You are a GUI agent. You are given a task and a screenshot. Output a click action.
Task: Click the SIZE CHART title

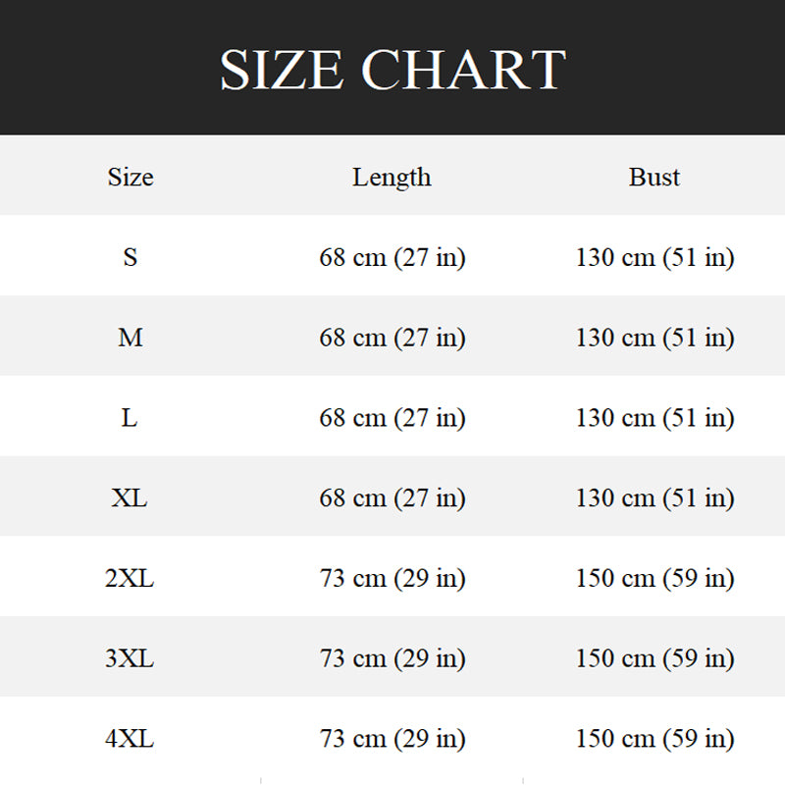[x=392, y=70]
